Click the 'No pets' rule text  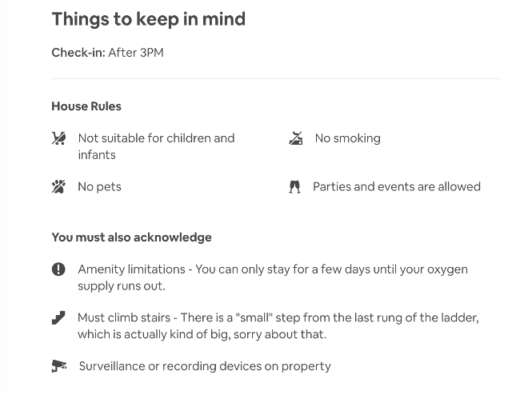coord(99,187)
